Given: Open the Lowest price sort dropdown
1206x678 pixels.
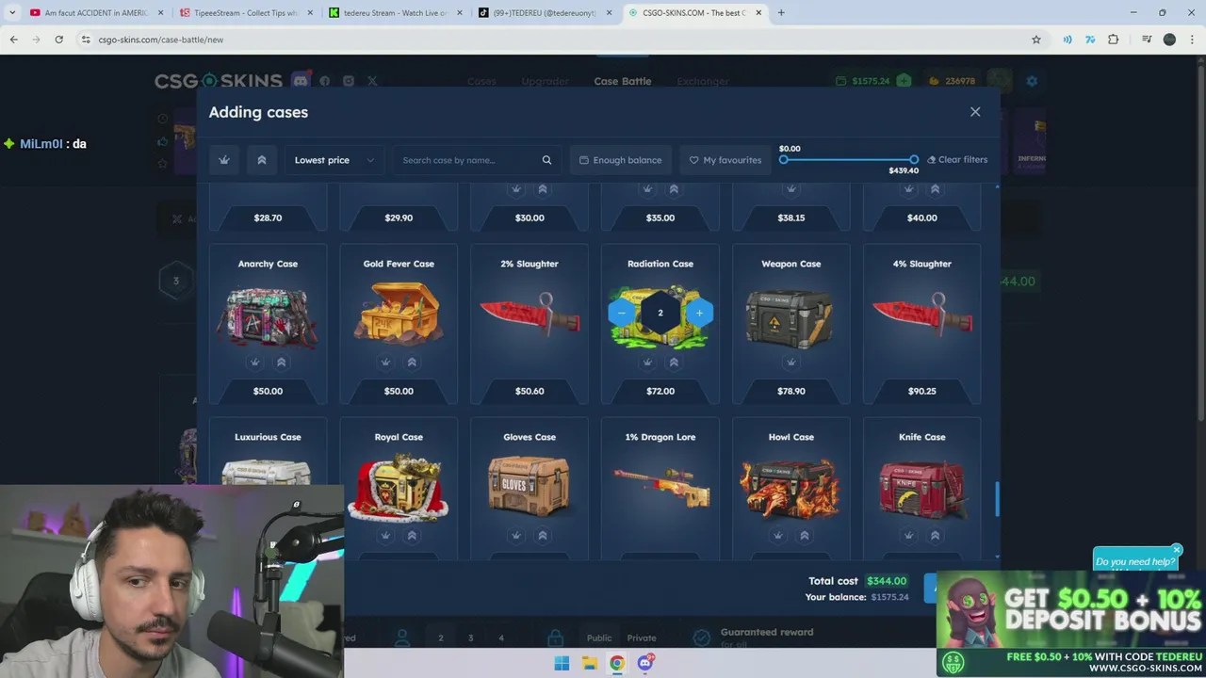Looking at the screenshot, I should (x=334, y=160).
